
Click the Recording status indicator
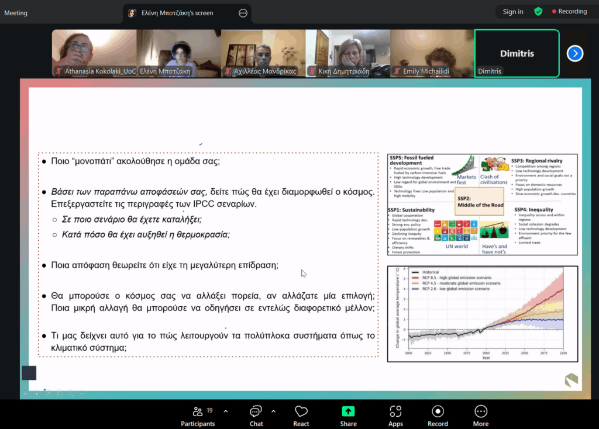(x=567, y=12)
